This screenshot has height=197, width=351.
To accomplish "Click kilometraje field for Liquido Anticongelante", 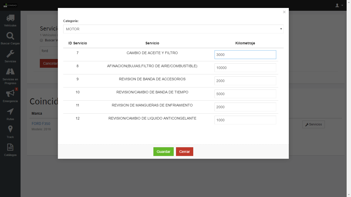I will (x=245, y=120).
